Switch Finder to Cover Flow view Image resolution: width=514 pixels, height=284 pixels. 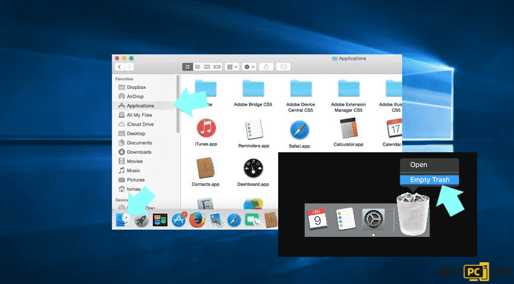tap(217, 67)
